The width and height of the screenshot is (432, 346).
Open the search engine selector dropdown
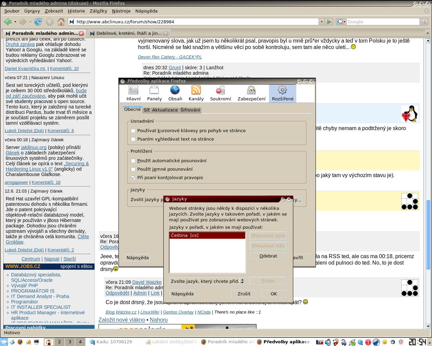[341, 22]
